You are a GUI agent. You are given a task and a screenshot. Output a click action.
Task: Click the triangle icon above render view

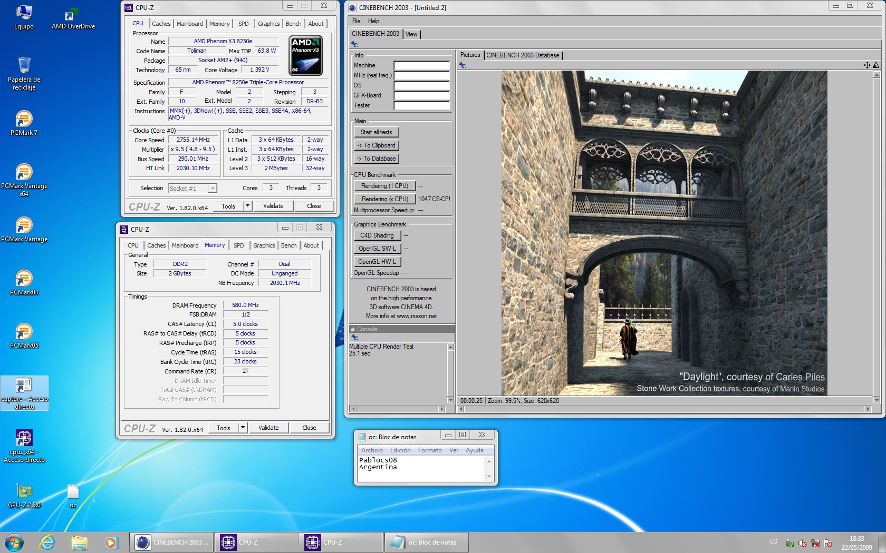[876, 65]
